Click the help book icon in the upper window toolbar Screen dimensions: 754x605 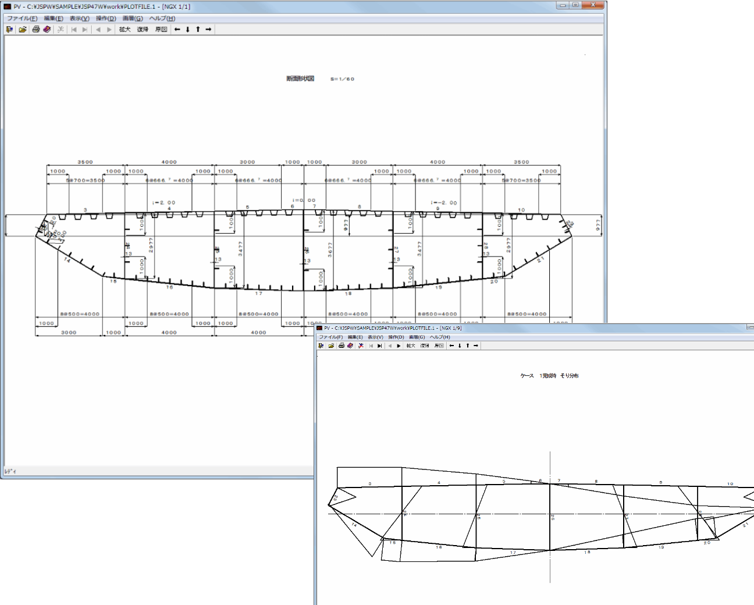(47, 29)
